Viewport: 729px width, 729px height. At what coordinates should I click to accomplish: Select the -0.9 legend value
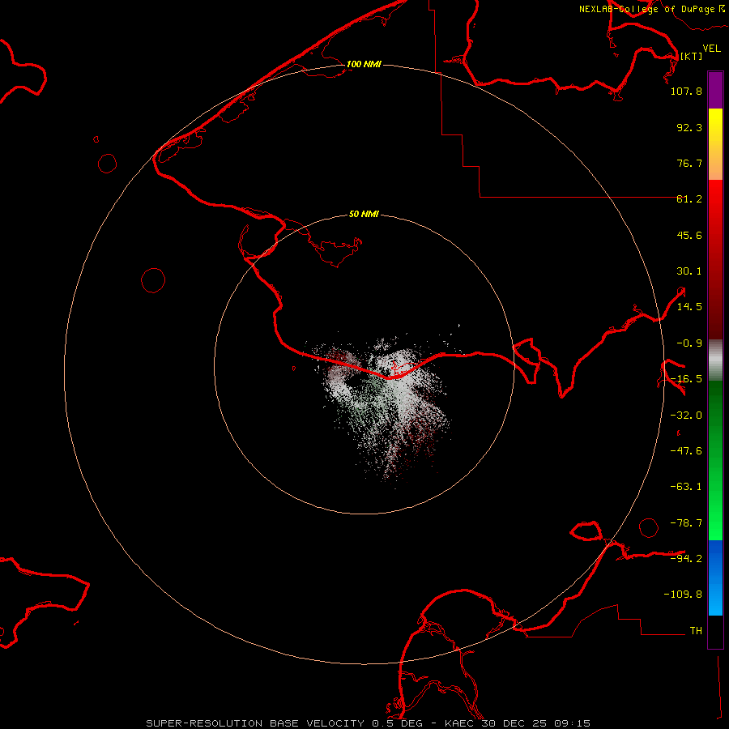689,343
